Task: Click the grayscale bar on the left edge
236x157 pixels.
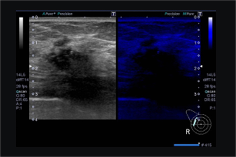Action: [21, 28]
